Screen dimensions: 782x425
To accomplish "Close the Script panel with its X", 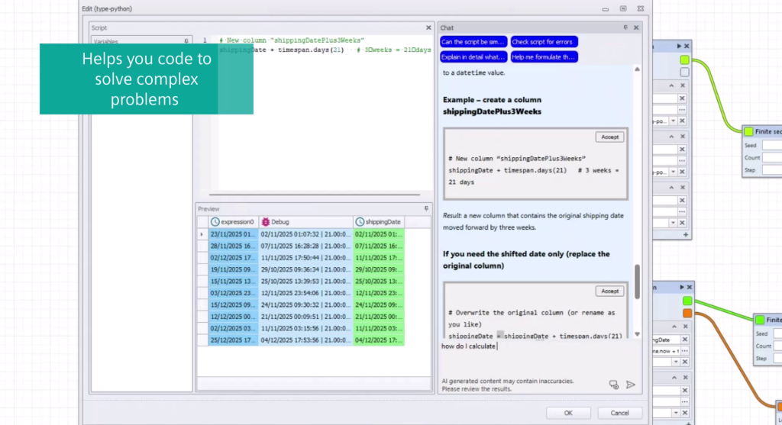I will click(x=428, y=28).
